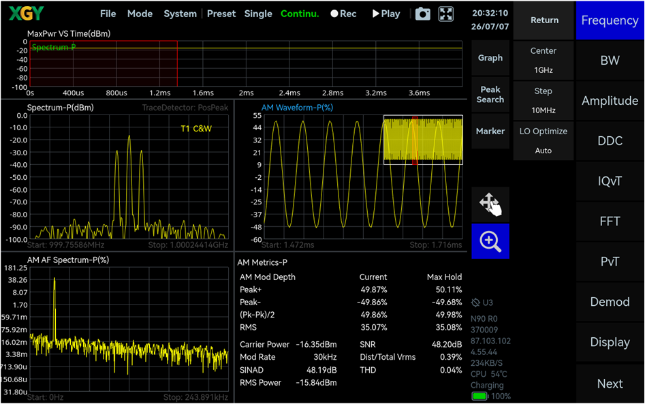Click the green Spectrum-P label

(x=54, y=47)
